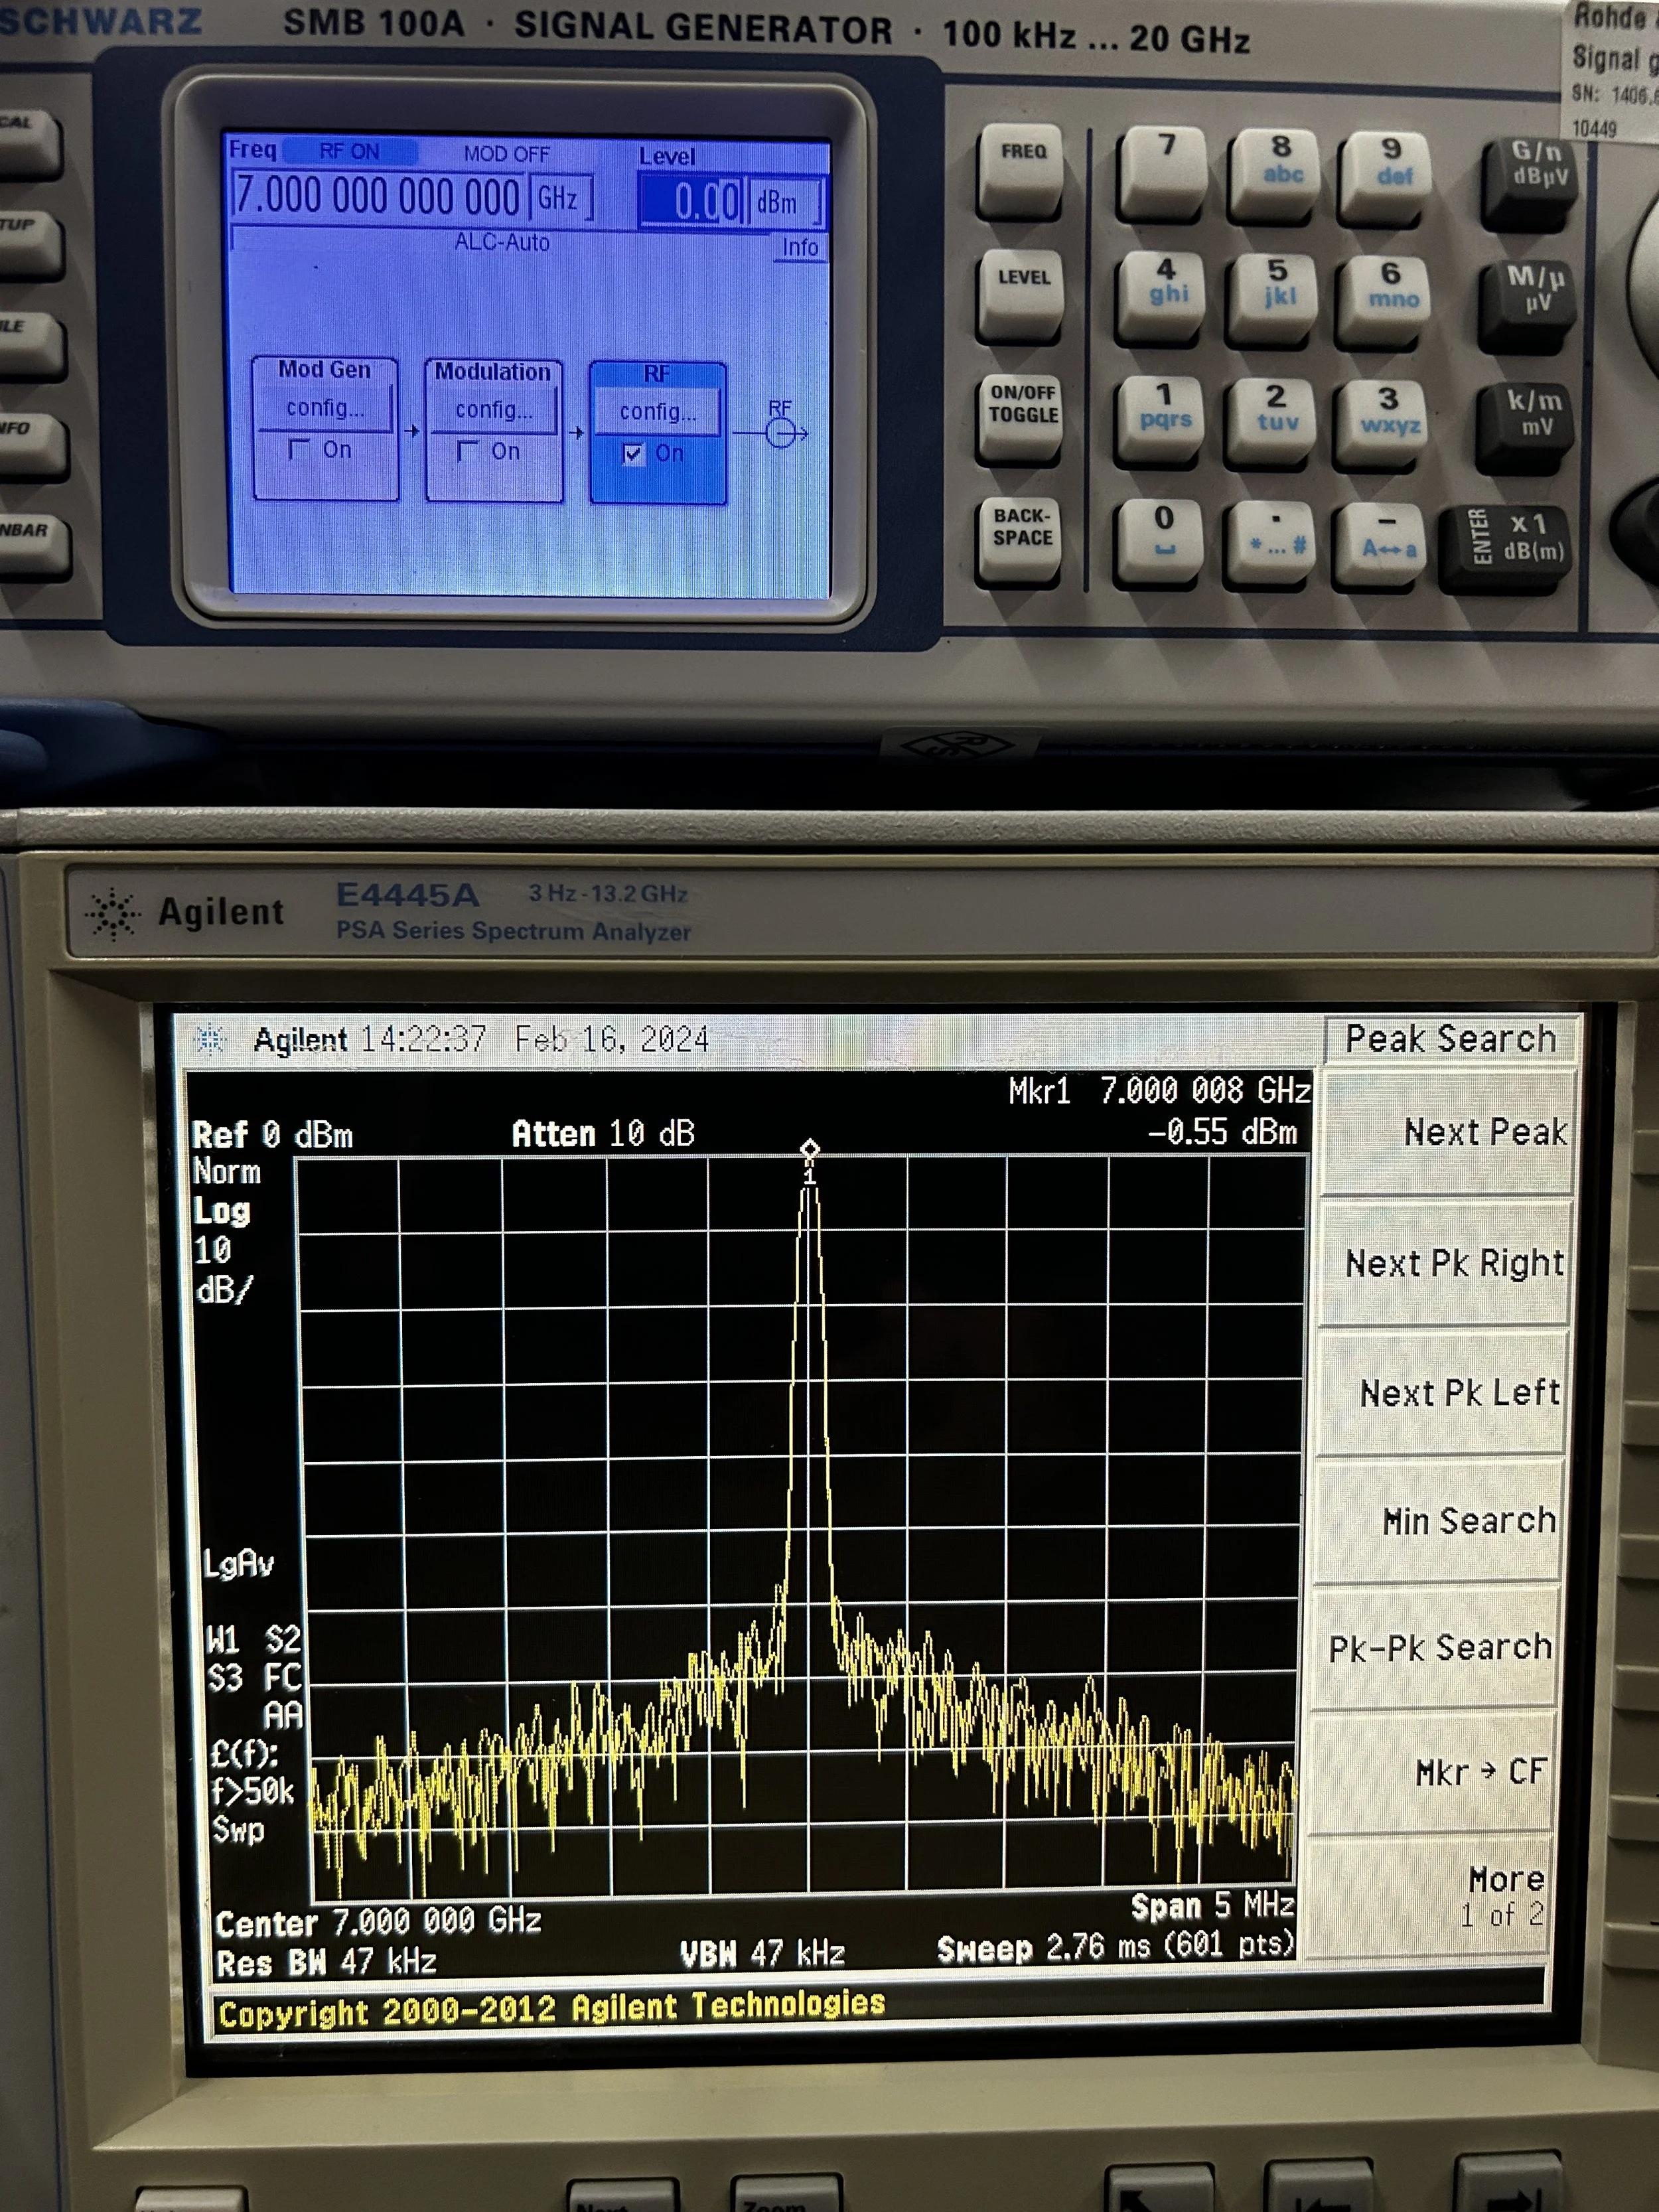Click the -0.55 dBm marker amplitude
1659x2212 pixels.
pyautogui.click(x=1222, y=1132)
